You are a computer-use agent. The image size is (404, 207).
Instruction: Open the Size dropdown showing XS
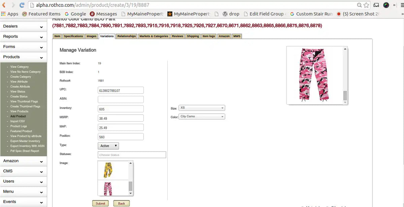[x=202, y=108]
